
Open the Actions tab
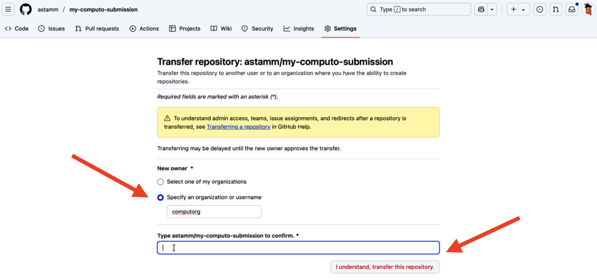[144, 28]
